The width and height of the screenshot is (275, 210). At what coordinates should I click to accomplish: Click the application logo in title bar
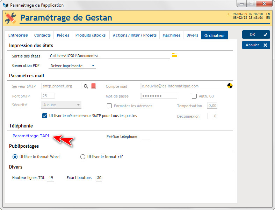click(x=6, y=5)
